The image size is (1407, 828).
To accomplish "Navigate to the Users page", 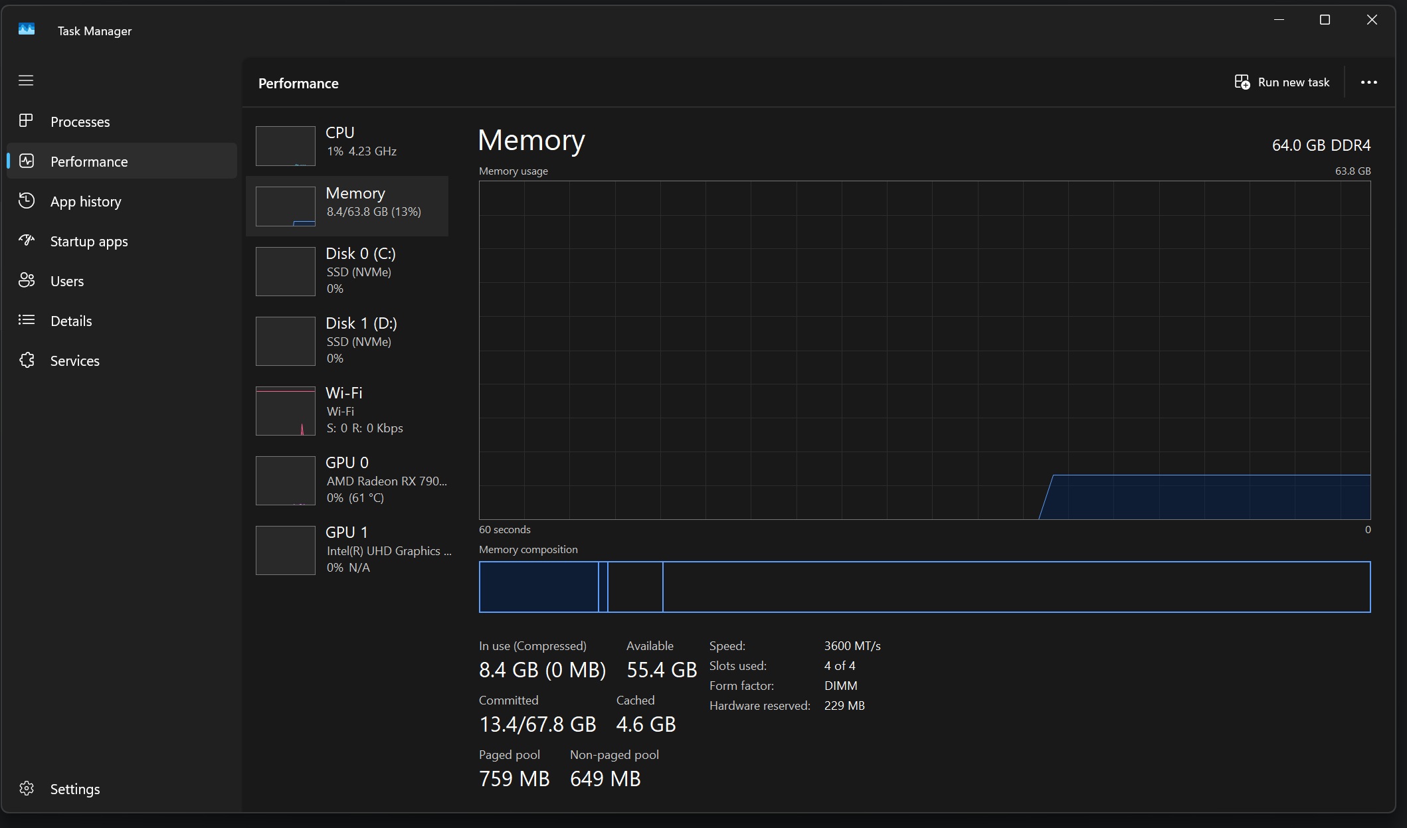I will pos(122,281).
